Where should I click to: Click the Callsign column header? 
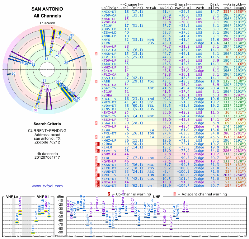110,8
